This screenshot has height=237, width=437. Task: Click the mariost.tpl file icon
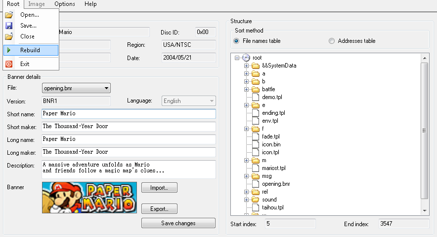(256, 168)
